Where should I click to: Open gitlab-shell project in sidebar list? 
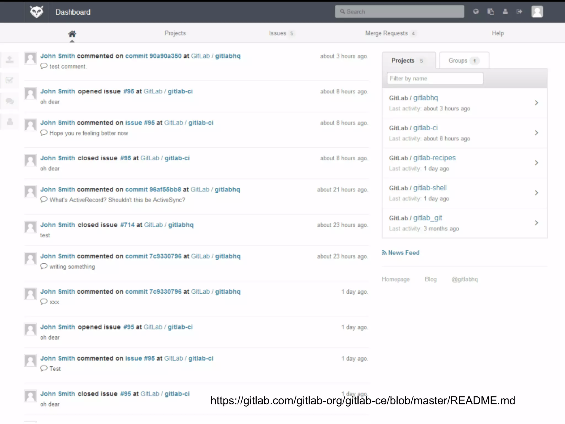[430, 188]
